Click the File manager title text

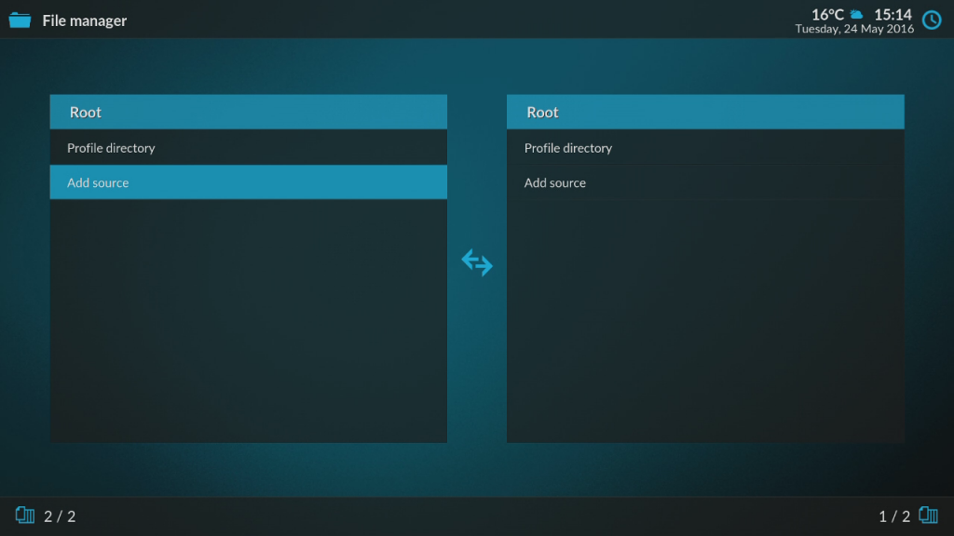click(85, 20)
